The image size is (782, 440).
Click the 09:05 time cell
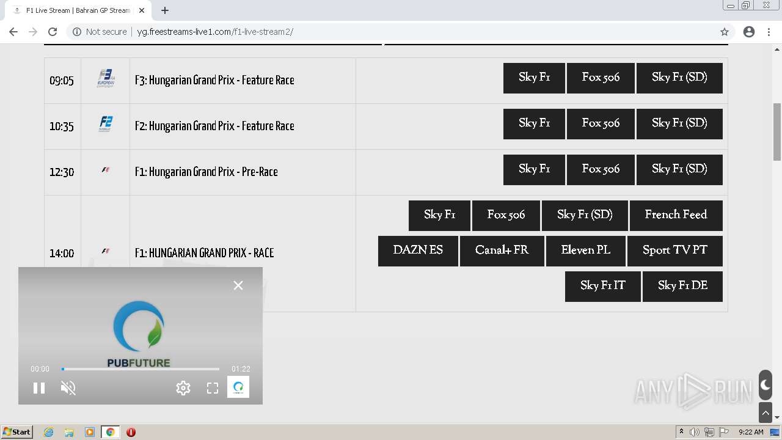62,81
